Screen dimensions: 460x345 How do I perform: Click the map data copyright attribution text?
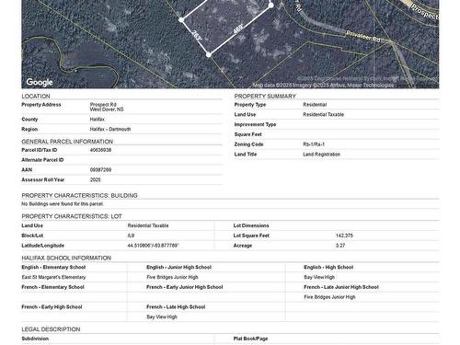coord(323,85)
